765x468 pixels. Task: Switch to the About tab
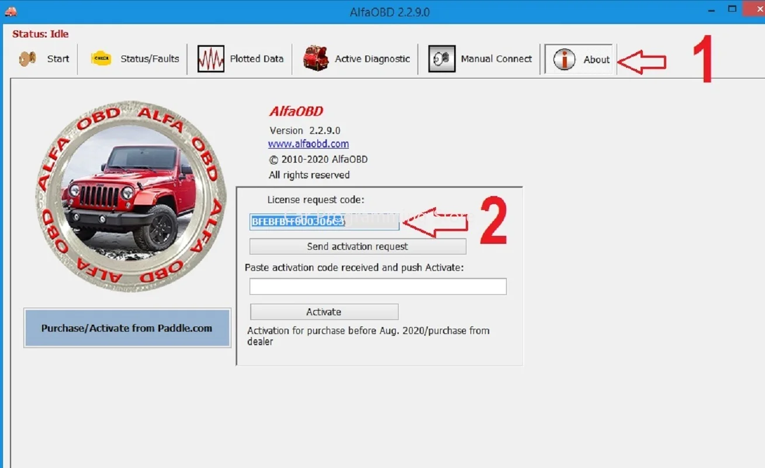[x=596, y=58]
